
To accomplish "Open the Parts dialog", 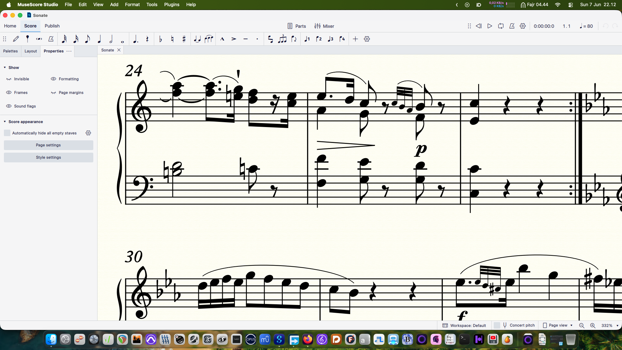I will 297,26.
